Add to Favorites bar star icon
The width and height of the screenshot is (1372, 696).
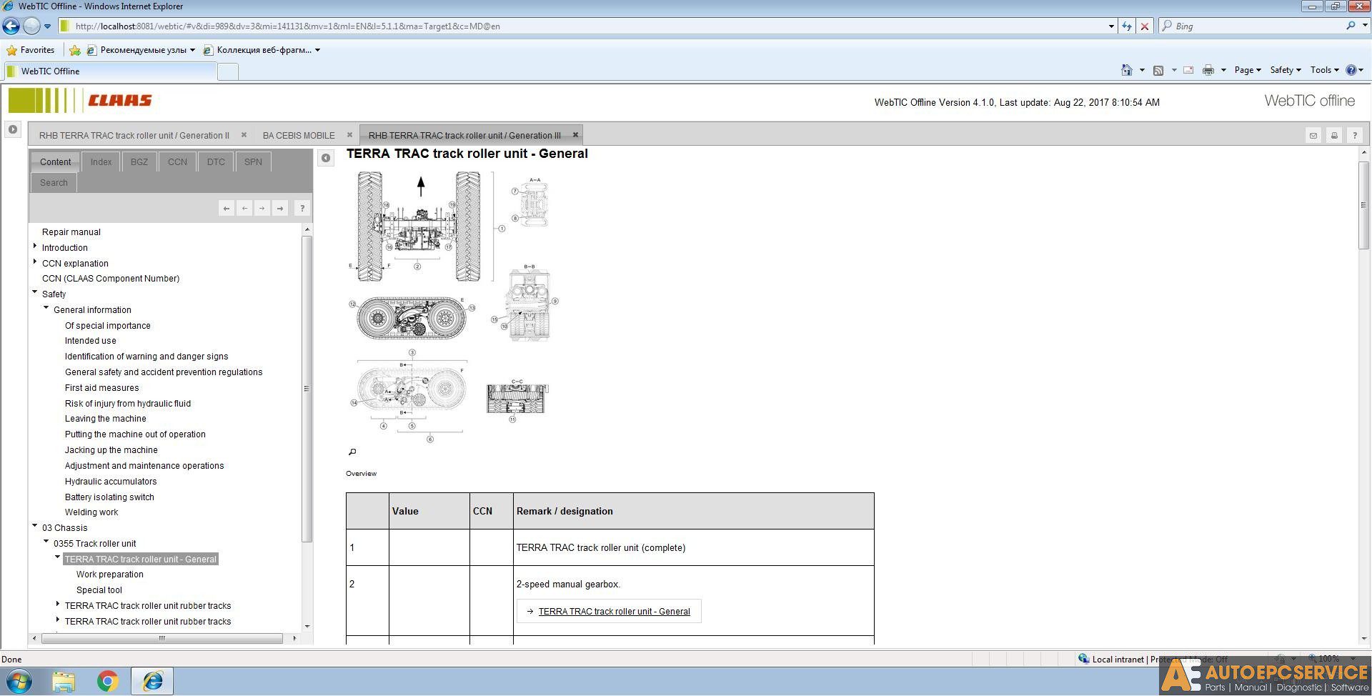point(74,50)
